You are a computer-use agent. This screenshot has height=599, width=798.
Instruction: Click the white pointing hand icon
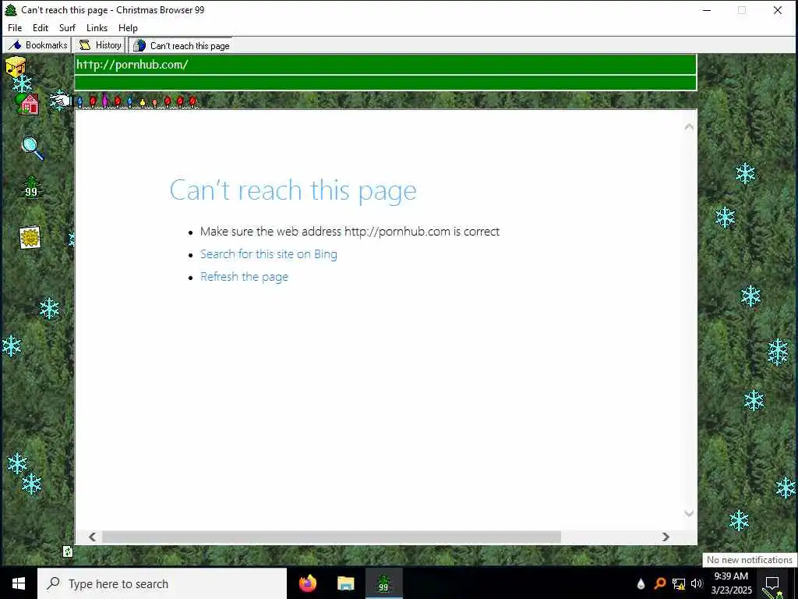pyautogui.click(x=60, y=101)
